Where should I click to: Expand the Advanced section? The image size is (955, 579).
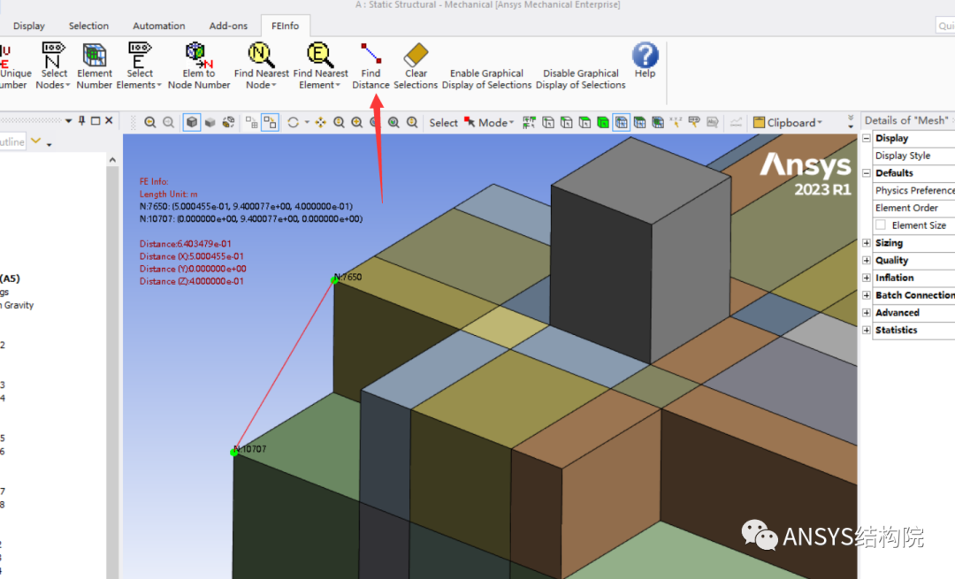pos(866,312)
